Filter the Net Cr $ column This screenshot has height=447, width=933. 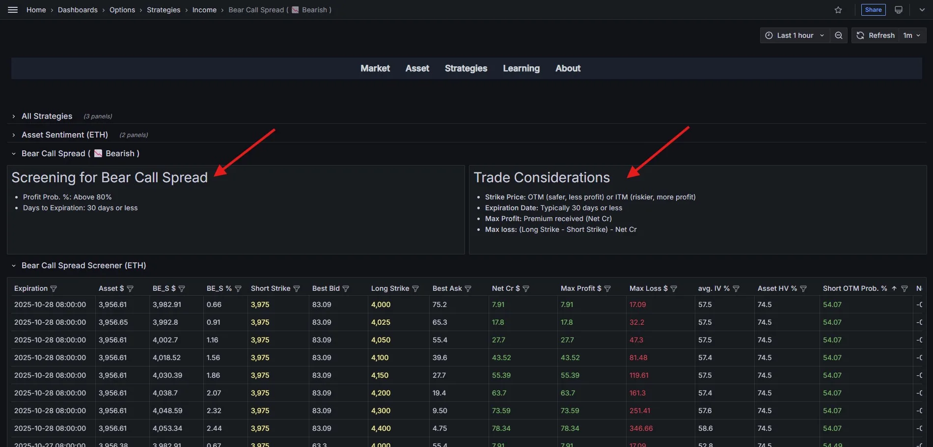[526, 289]
